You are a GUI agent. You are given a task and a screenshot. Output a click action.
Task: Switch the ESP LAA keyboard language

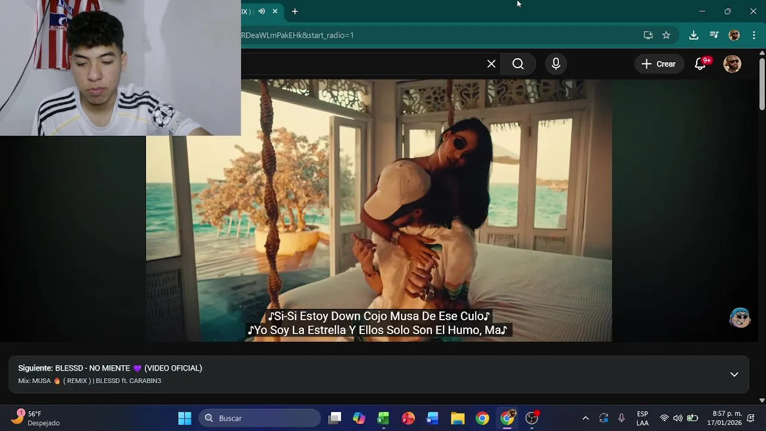click(x=642, y=418)
